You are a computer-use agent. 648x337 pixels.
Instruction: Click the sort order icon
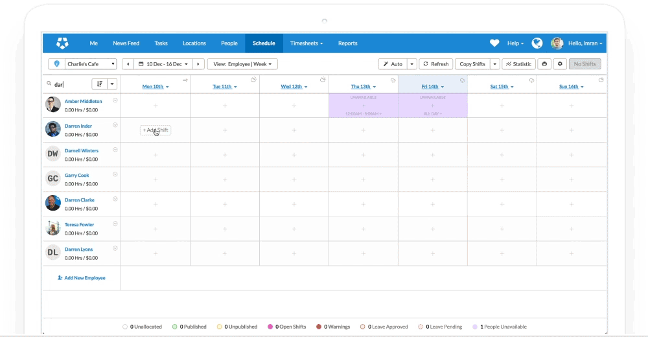(99, 84)
